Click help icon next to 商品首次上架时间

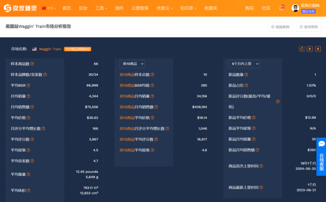[261, 166]
